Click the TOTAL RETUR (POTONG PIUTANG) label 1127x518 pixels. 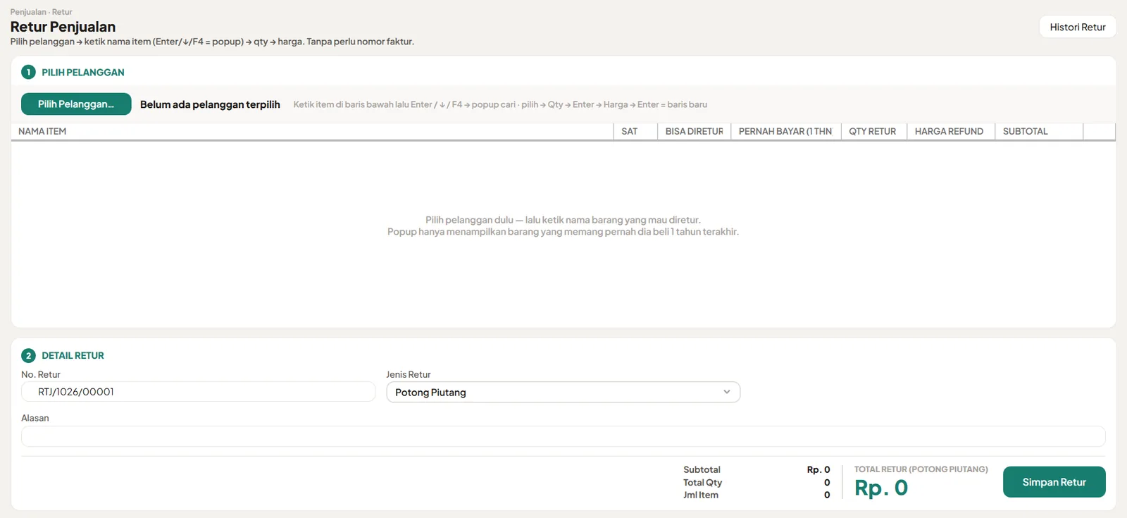921,469
